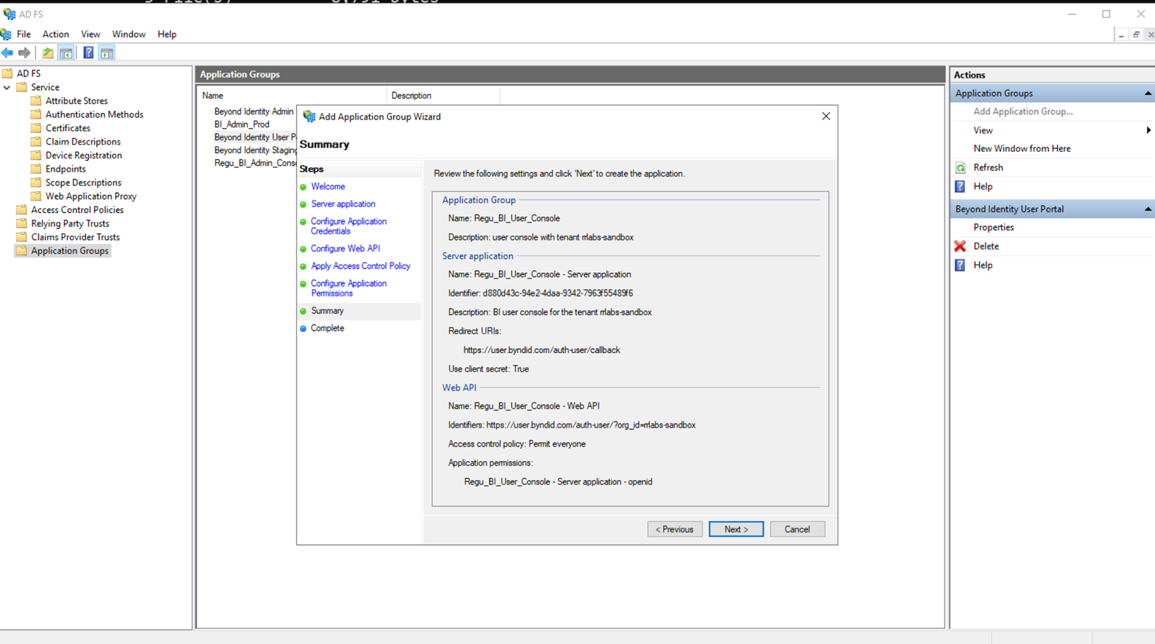Open the Action menu
The image size is (1155, 644).
pos(55,34)
